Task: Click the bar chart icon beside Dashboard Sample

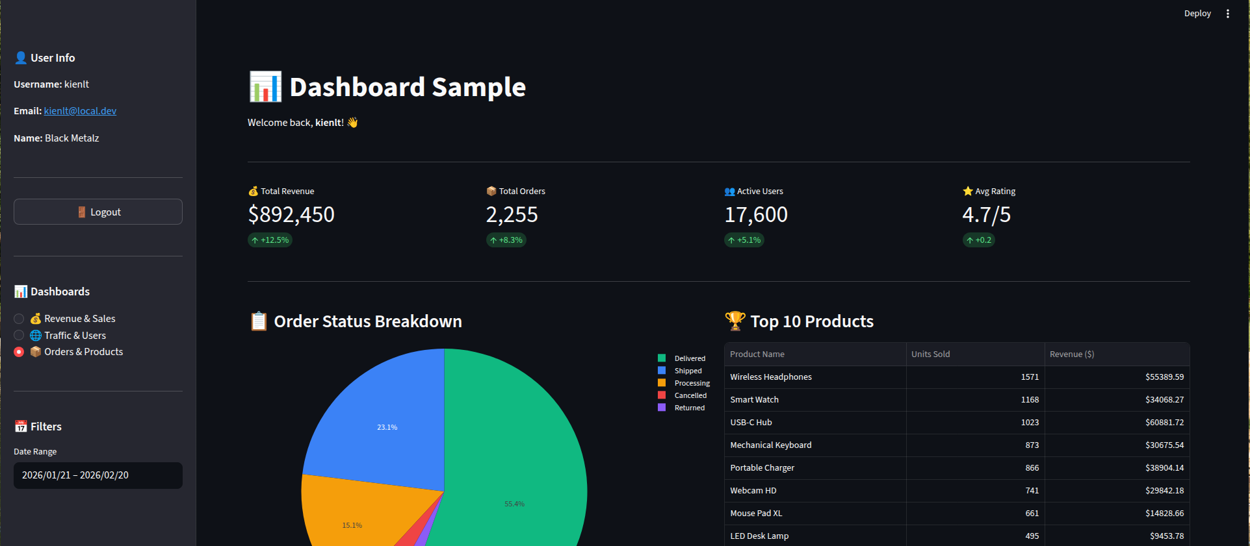Action: pos(265,87)
